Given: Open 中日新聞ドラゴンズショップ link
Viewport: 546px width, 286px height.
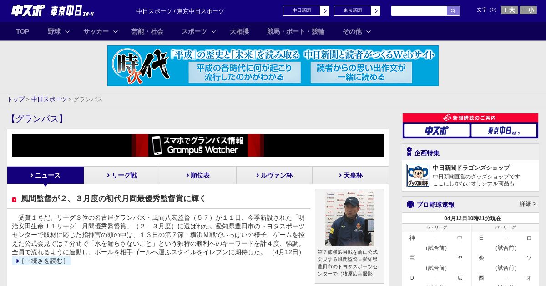Looking at the screenshot, I should click(471, 168).
